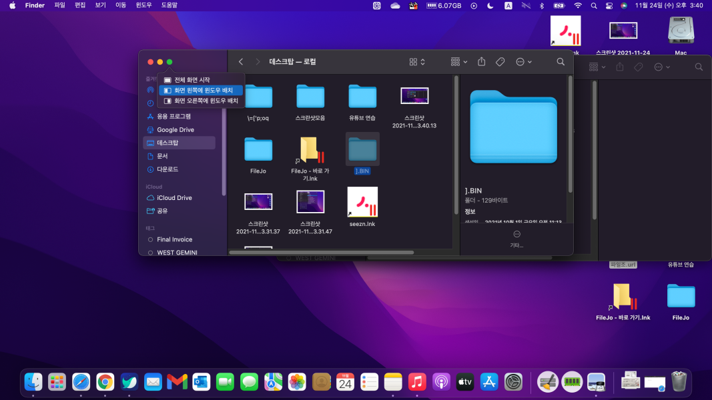This screenshot has height=400, width=712.
Task: Click the vertical scrollbar of file area
Action: (x=456, y=145)
